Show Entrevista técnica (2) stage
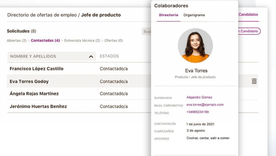 tap(82, 40)
